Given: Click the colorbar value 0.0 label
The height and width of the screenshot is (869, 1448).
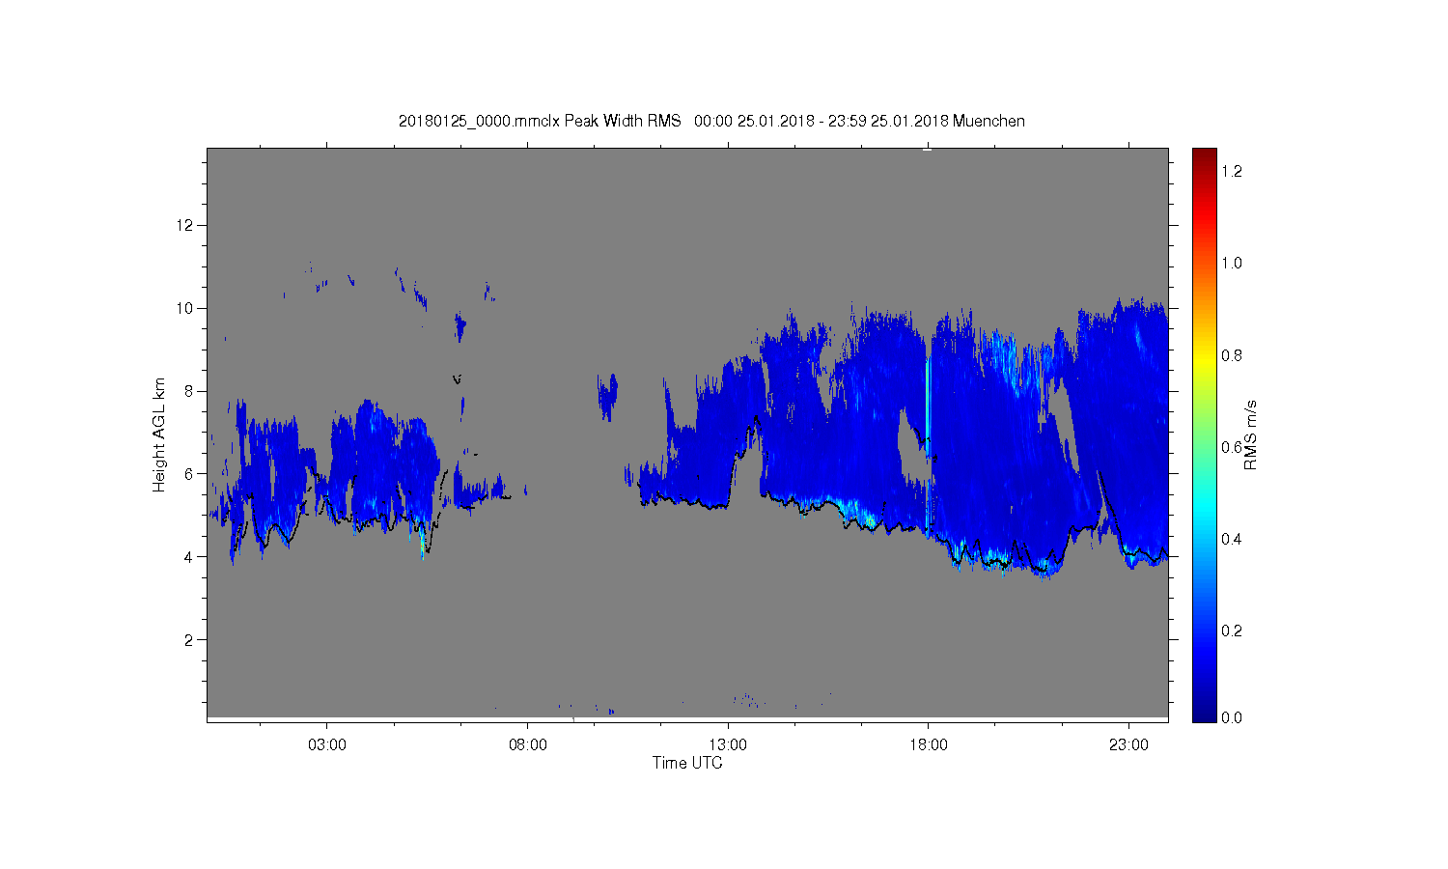Looking at the screenshot, I should 1231,717.
